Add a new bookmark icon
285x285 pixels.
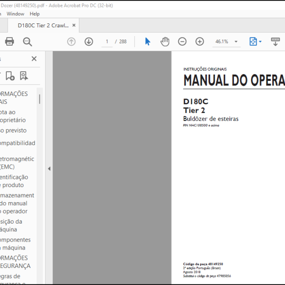point(10,76)
